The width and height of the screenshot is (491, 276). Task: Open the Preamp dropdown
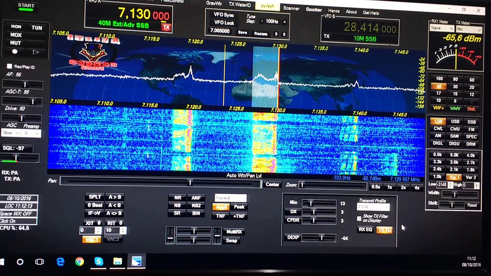click(x=32, y=133)
